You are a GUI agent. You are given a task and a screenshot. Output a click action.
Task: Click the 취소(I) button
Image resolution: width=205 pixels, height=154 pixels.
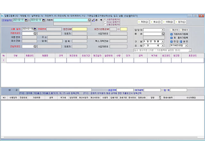[156, 22]
